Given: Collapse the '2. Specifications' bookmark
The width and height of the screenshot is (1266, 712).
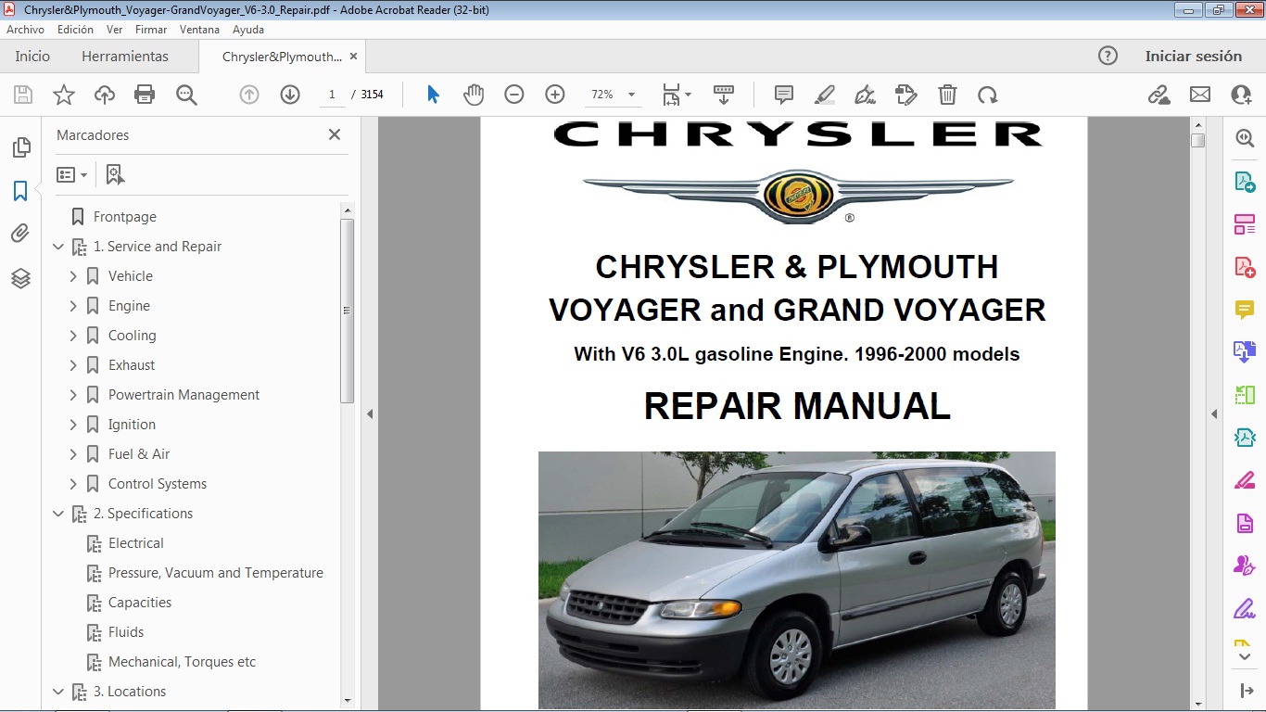Looking at the screenshot, I should pyautogui.click(x=58, y=513).
